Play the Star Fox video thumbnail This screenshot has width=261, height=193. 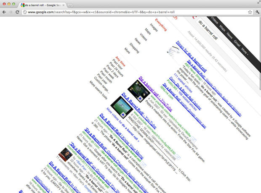click(x=139, y=91)
